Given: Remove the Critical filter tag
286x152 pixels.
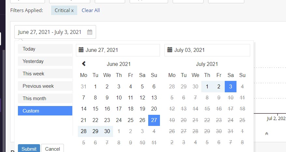Looking at the screenshot, I should click(x=72, y=10).
